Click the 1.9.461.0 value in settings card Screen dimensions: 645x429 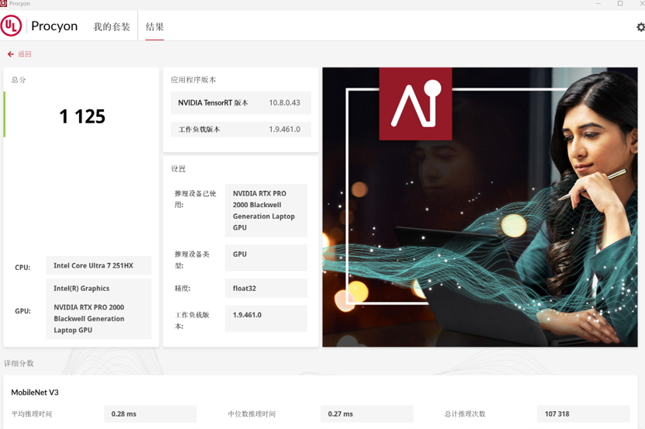265,318
